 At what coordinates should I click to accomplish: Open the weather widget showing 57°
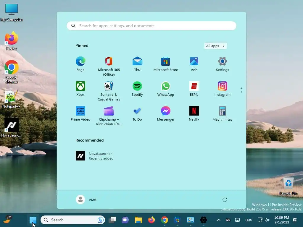(8, 220)
